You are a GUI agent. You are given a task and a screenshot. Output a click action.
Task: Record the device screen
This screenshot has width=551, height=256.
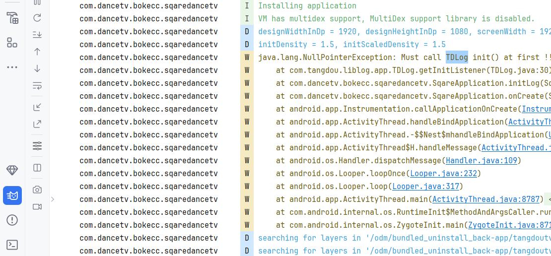[37, 206]
